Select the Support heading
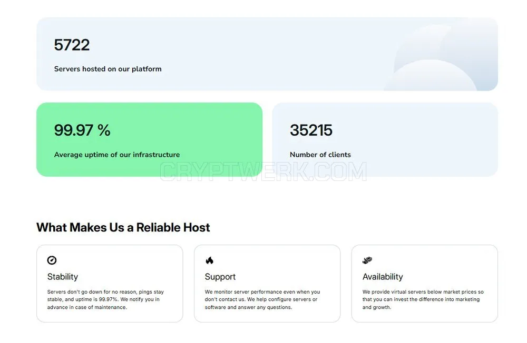 tap(220, 277)
